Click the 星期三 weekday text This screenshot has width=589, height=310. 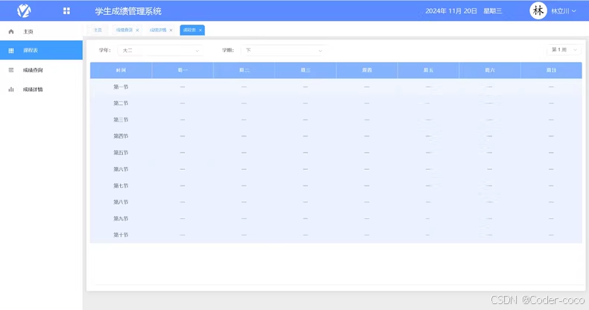pyautogui.click(x=493, y=11)
